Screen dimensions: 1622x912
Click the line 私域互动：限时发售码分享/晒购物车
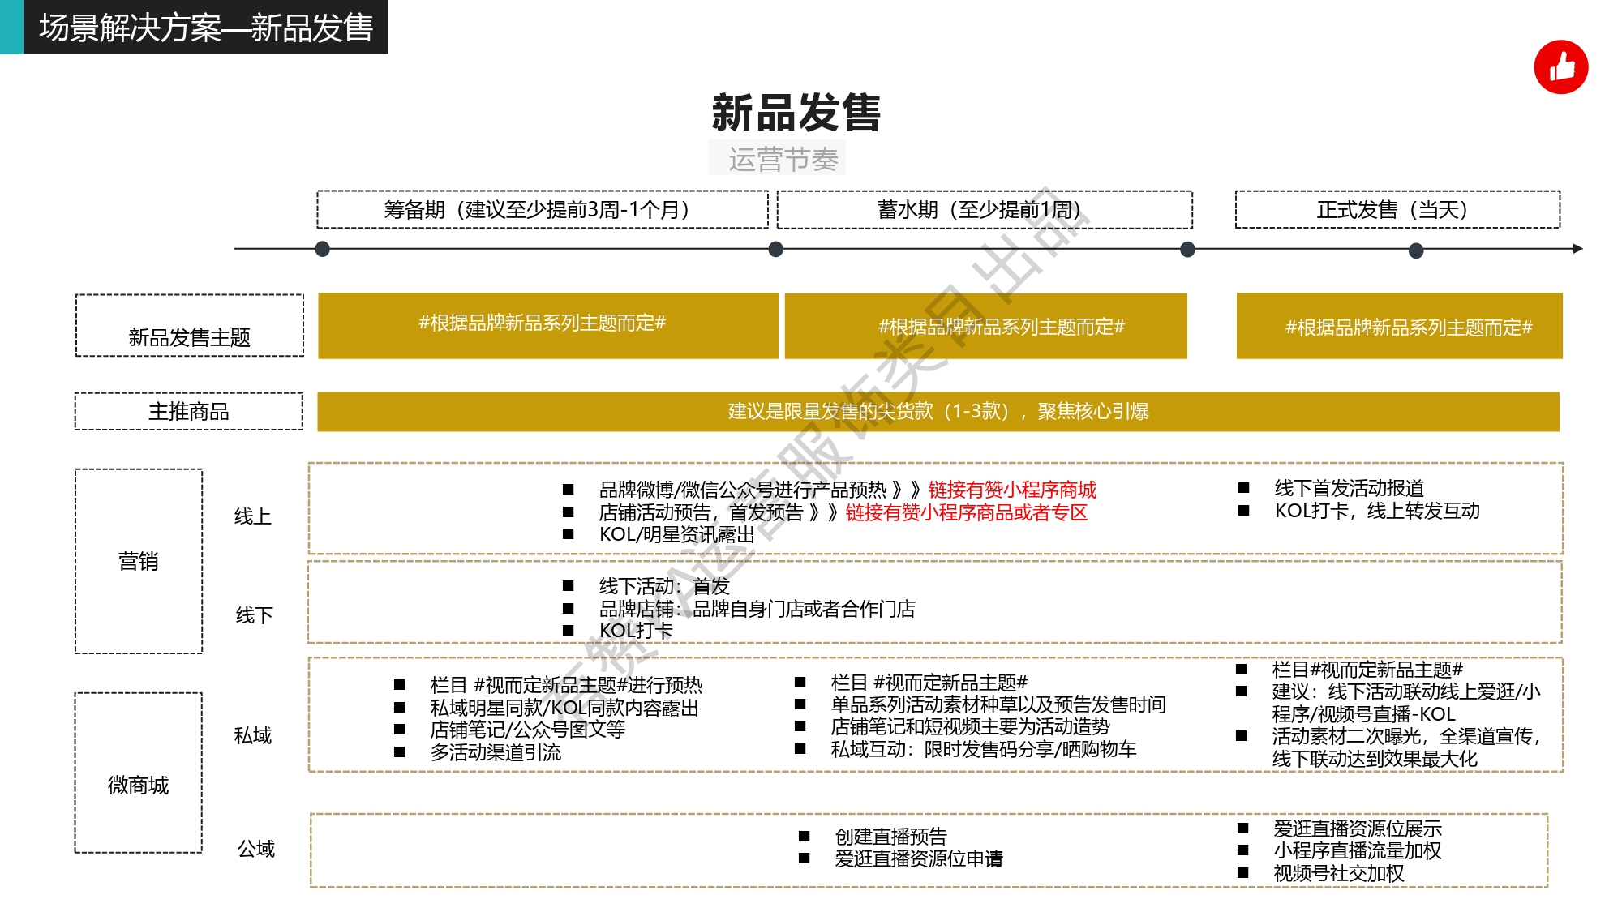pos(983,749)
